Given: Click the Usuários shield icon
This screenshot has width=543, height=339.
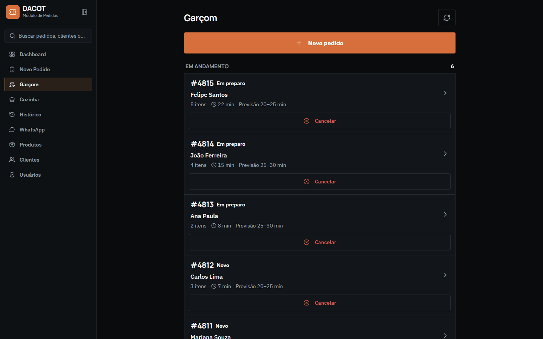Looking at the screenshot, I should click(12, 175).
